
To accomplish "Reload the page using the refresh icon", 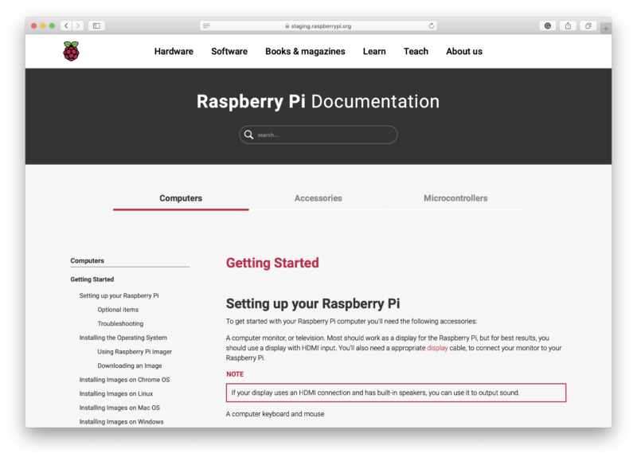I will point(432,25).
